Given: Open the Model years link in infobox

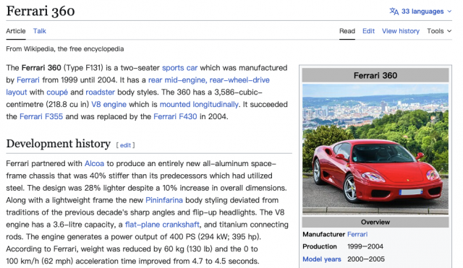Looking at the screenshot, I should [321, 259].
